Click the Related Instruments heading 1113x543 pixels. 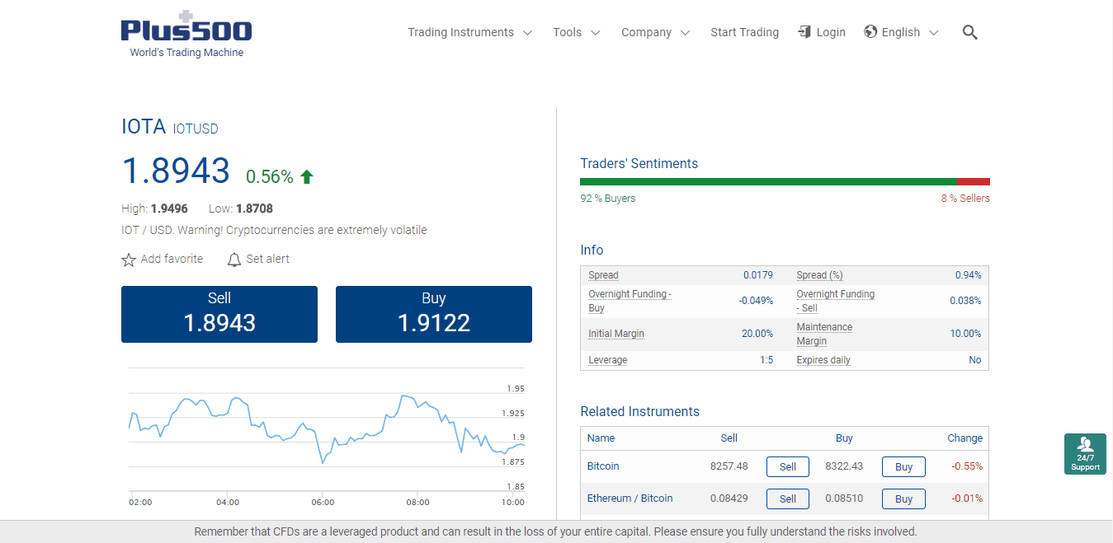(639, 411)
